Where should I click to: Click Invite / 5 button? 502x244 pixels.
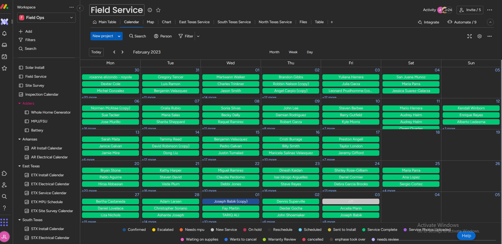470,10
